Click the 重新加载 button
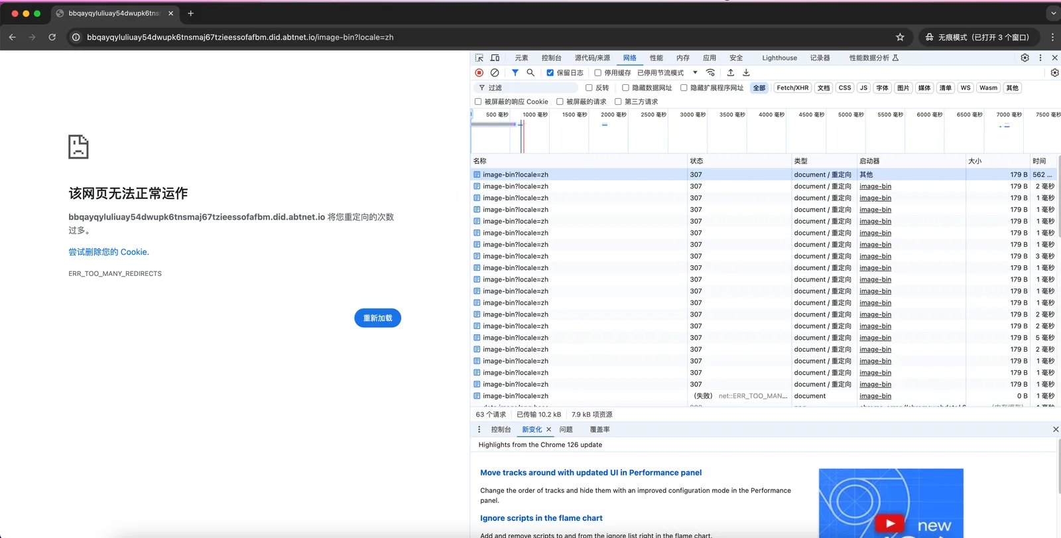 pyautogui.click(x=377, y=318)
